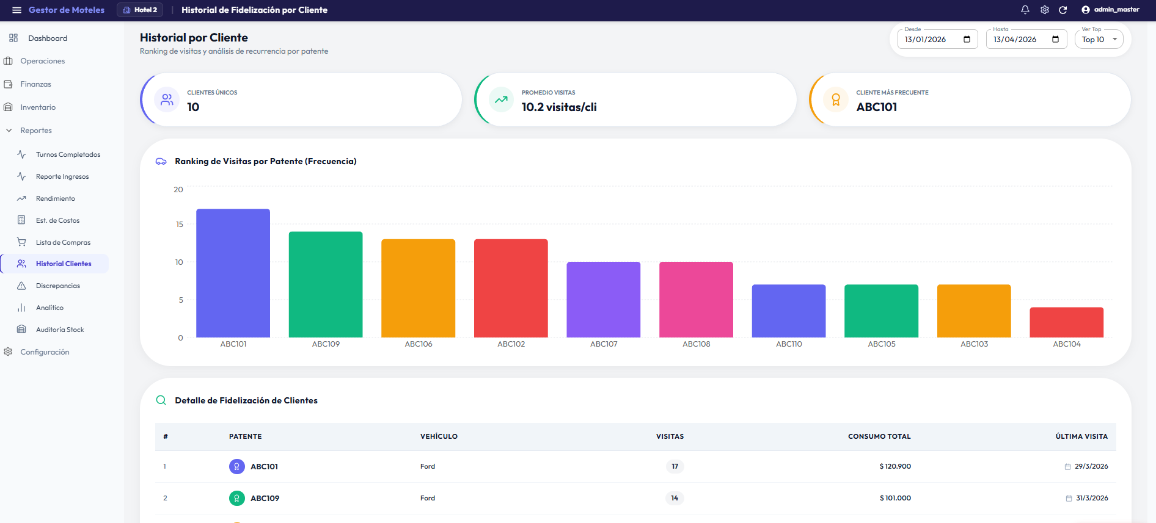This screenshot has width=1156, height=523.
Task: Collapse the Reportes section chevron
Action: pyautogui.click(x=9, y=131)
